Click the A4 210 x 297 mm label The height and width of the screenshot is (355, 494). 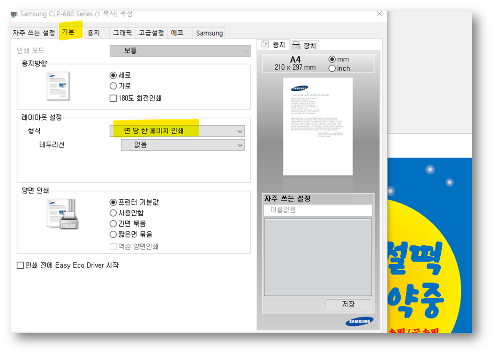[x=295, y=63]
